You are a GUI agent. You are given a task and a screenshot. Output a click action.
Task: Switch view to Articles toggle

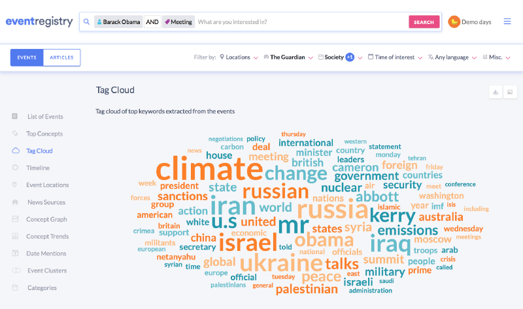[x=61, y=57]
